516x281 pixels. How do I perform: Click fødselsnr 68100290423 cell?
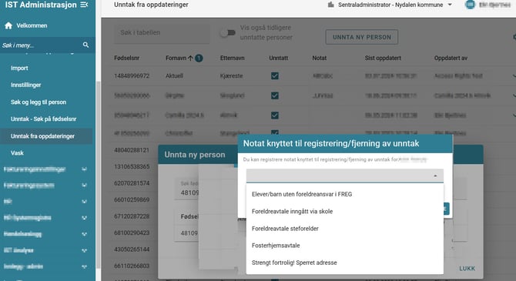pos(132,232)
